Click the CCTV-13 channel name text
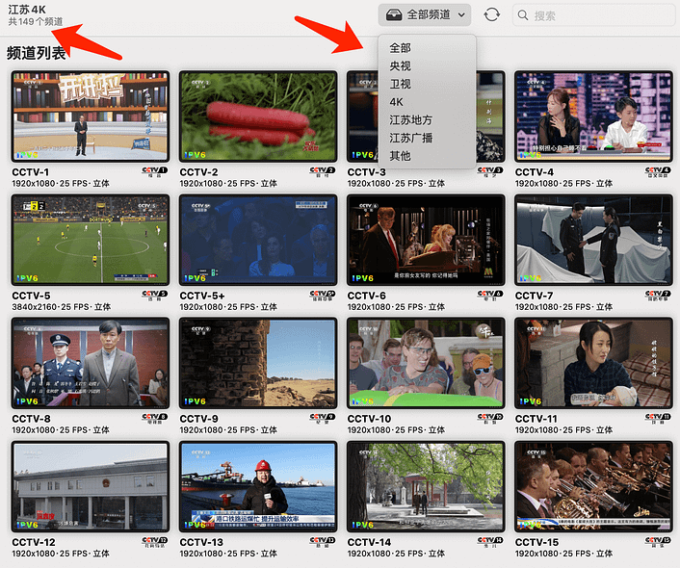680x568 pixels. pos(201,542)
